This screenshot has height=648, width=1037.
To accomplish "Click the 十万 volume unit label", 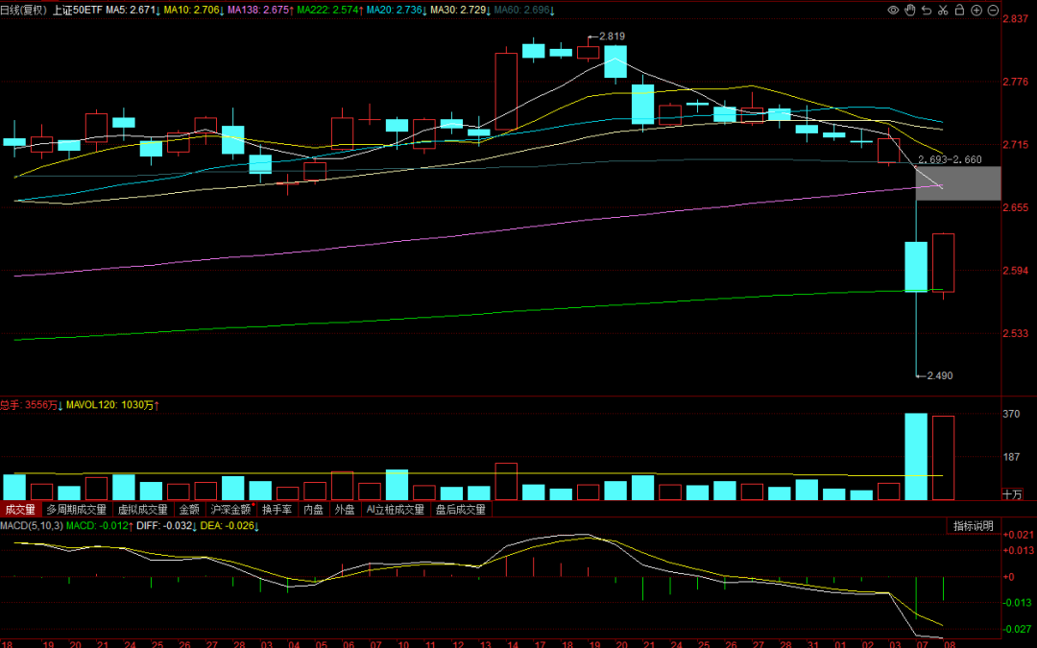I will pos(1012,494).
